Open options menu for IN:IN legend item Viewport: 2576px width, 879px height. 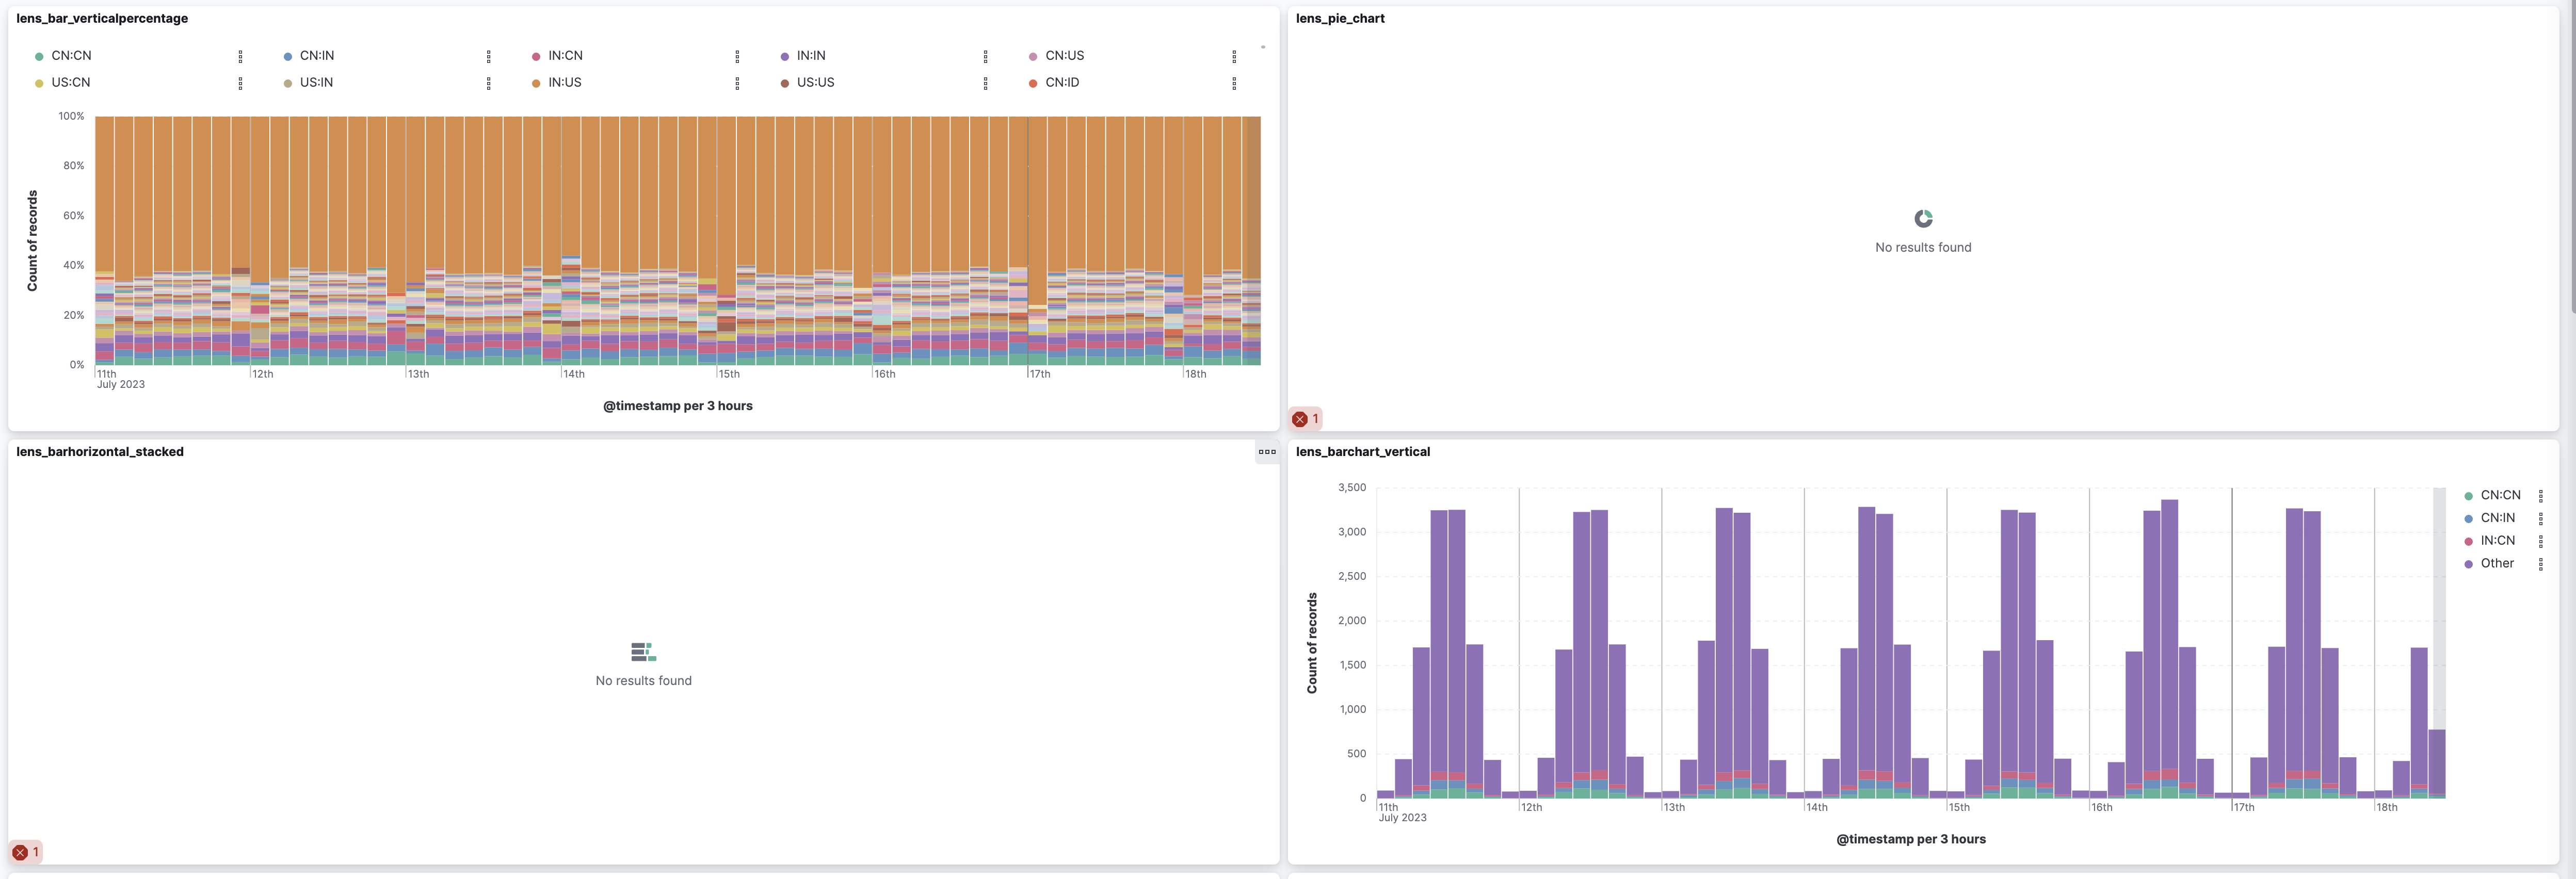(x=985, y=56)
